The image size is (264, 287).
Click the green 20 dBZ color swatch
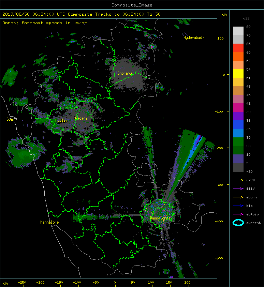[x=238, y=142]
